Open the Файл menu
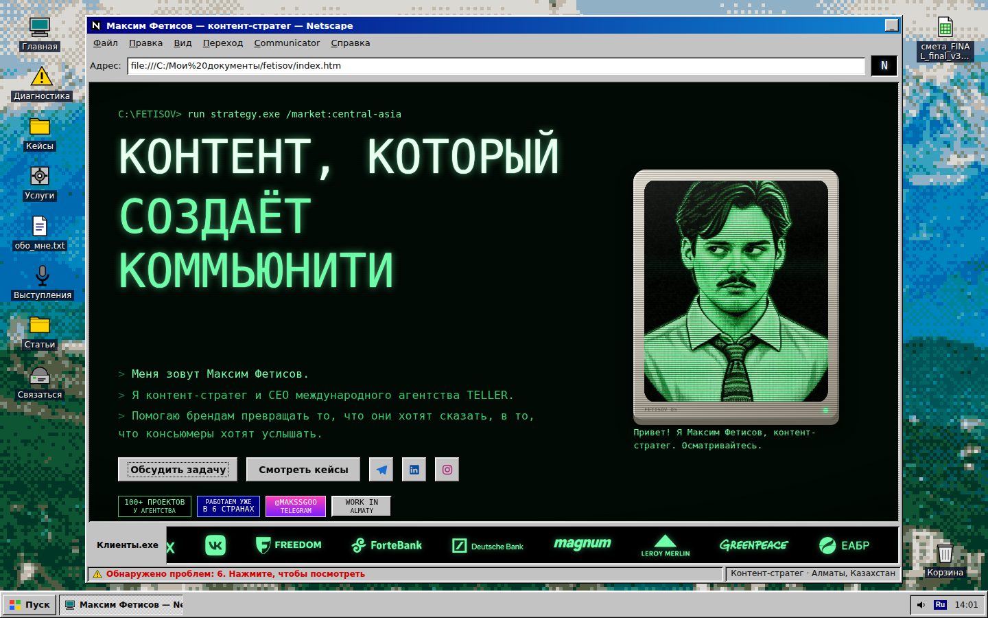This screenshot has width=988, height=618. 106,43
